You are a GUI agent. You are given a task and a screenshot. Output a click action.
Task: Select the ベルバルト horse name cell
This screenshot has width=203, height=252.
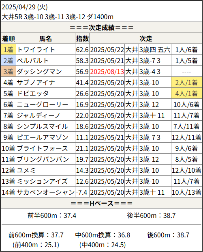[x=45, y=61]
